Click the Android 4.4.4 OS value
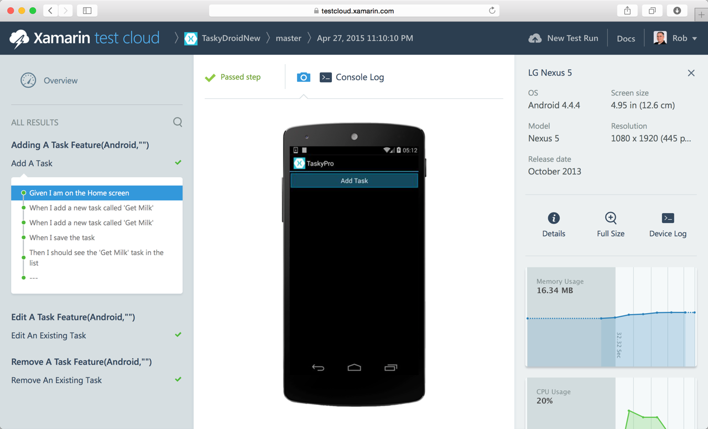 coord(554,105)
